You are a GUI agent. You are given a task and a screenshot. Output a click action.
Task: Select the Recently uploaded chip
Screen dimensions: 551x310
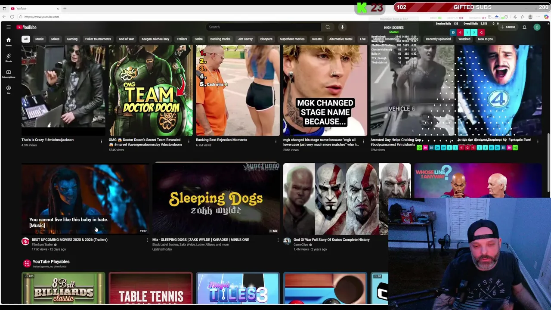[438, 39]
